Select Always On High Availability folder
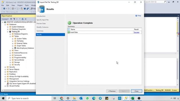The width and height of the screenshot is (180, 101). [x=19, y=77]
